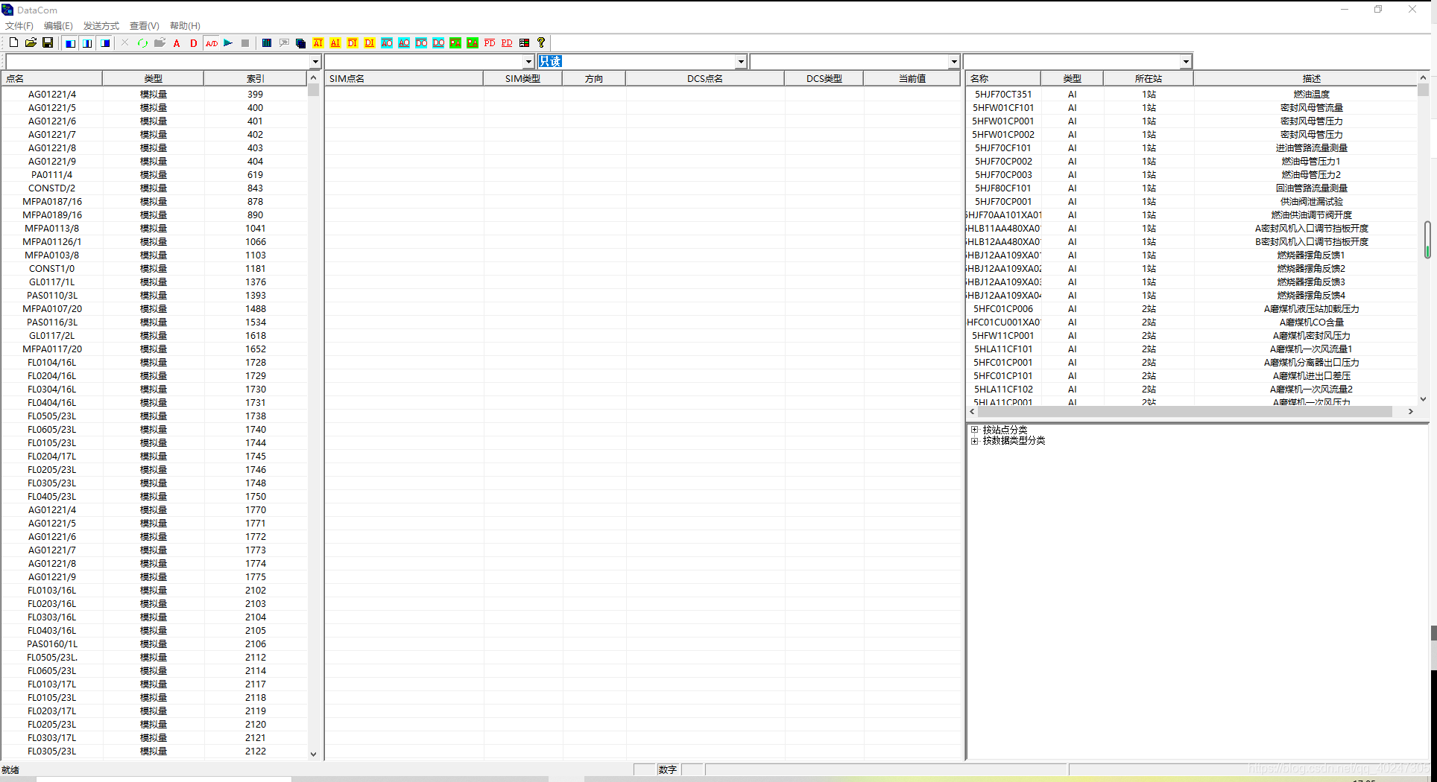Viewport: 1437px width, 782px height.
Task: Click the red-green list toolbar icon
Action: click(524, 43)
